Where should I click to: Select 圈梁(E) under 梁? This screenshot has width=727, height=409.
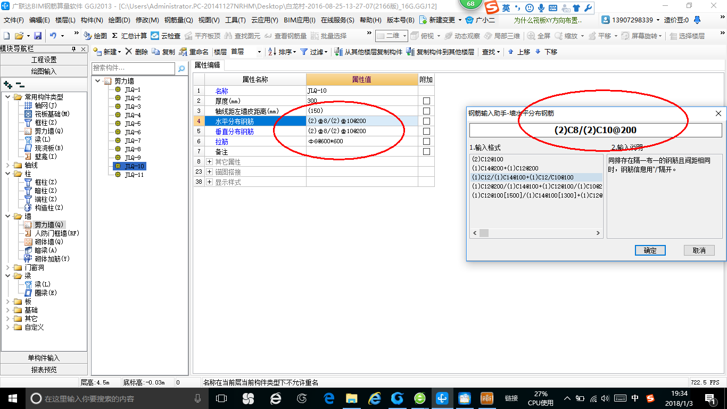(x=40, y=293)
